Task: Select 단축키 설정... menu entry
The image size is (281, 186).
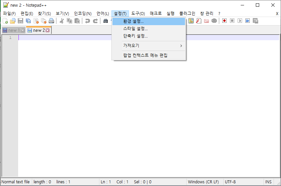Action: pos(149,36)
